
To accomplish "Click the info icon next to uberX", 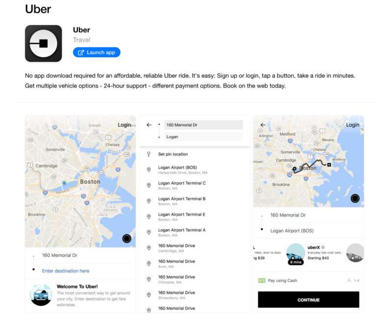I will click(x=323, y=247).
